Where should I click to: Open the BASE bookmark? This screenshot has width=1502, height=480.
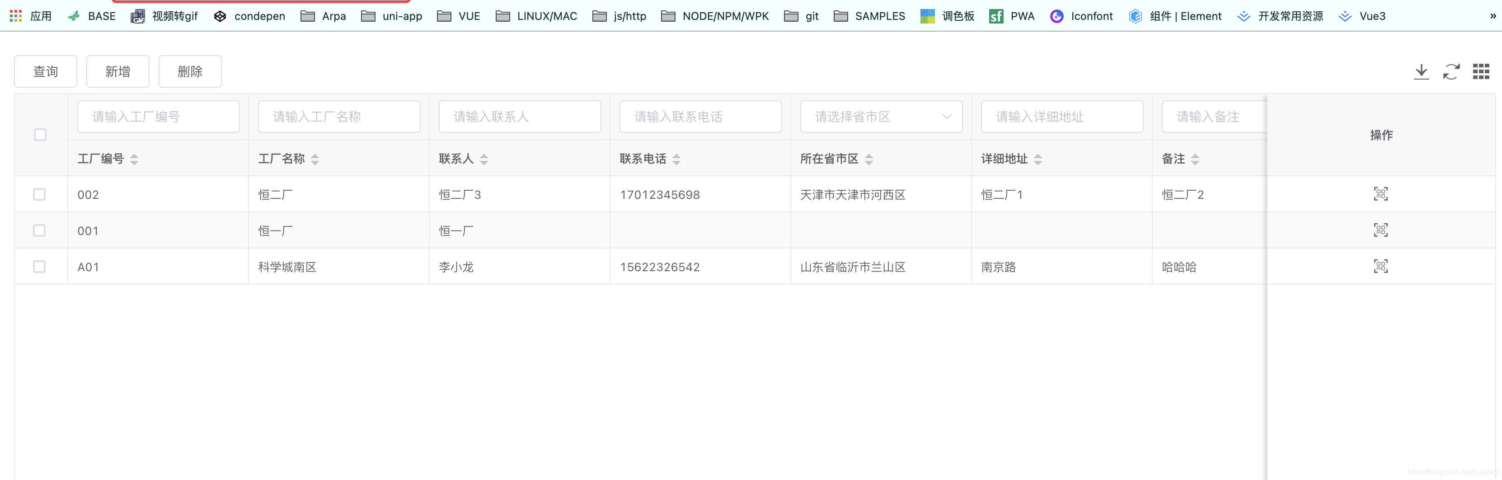[92, 16]
